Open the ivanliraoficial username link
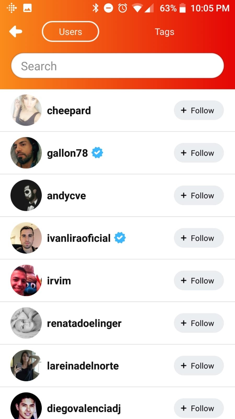Screen dimensions: 235x419 (79, 238)
